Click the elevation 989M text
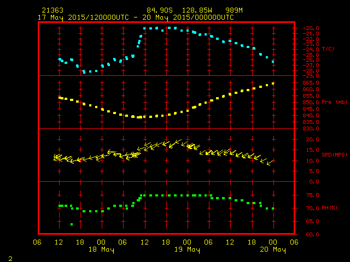This screenshot has height=262, width=350. click(234, 10)
